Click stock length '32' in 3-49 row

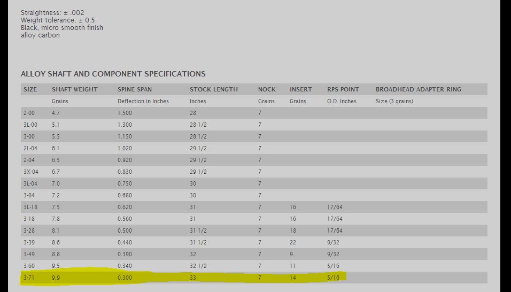coord(193,254)
